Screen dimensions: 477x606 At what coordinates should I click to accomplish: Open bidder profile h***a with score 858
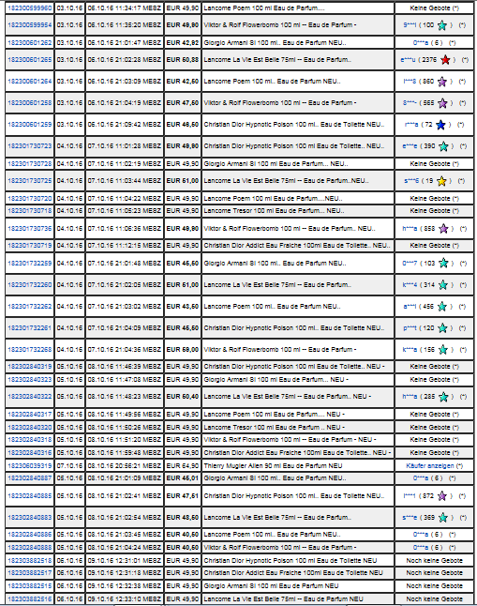coord(410,229)
